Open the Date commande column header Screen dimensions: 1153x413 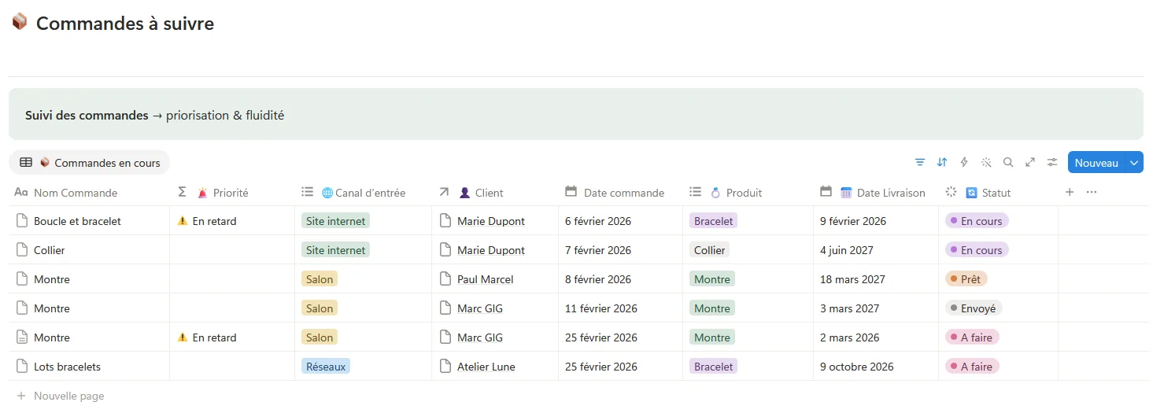[x=620, y=193]
